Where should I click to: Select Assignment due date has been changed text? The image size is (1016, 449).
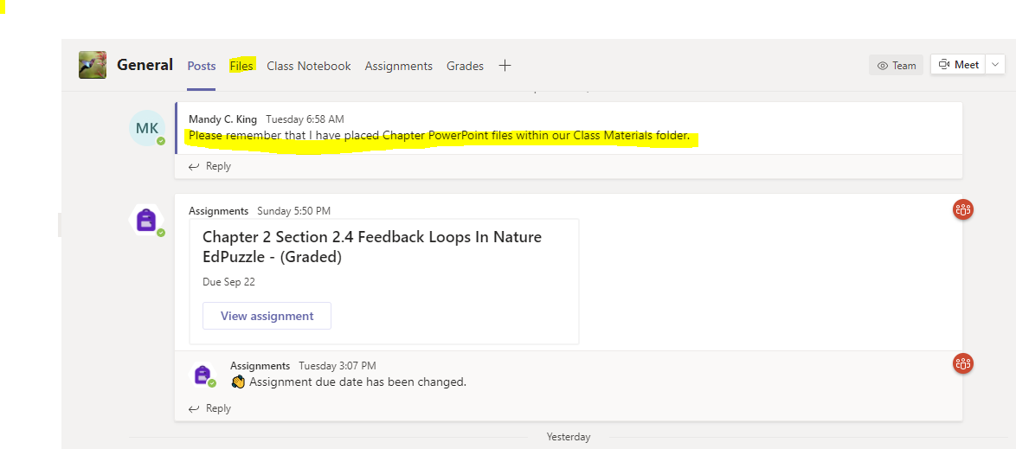pos(357,382)
